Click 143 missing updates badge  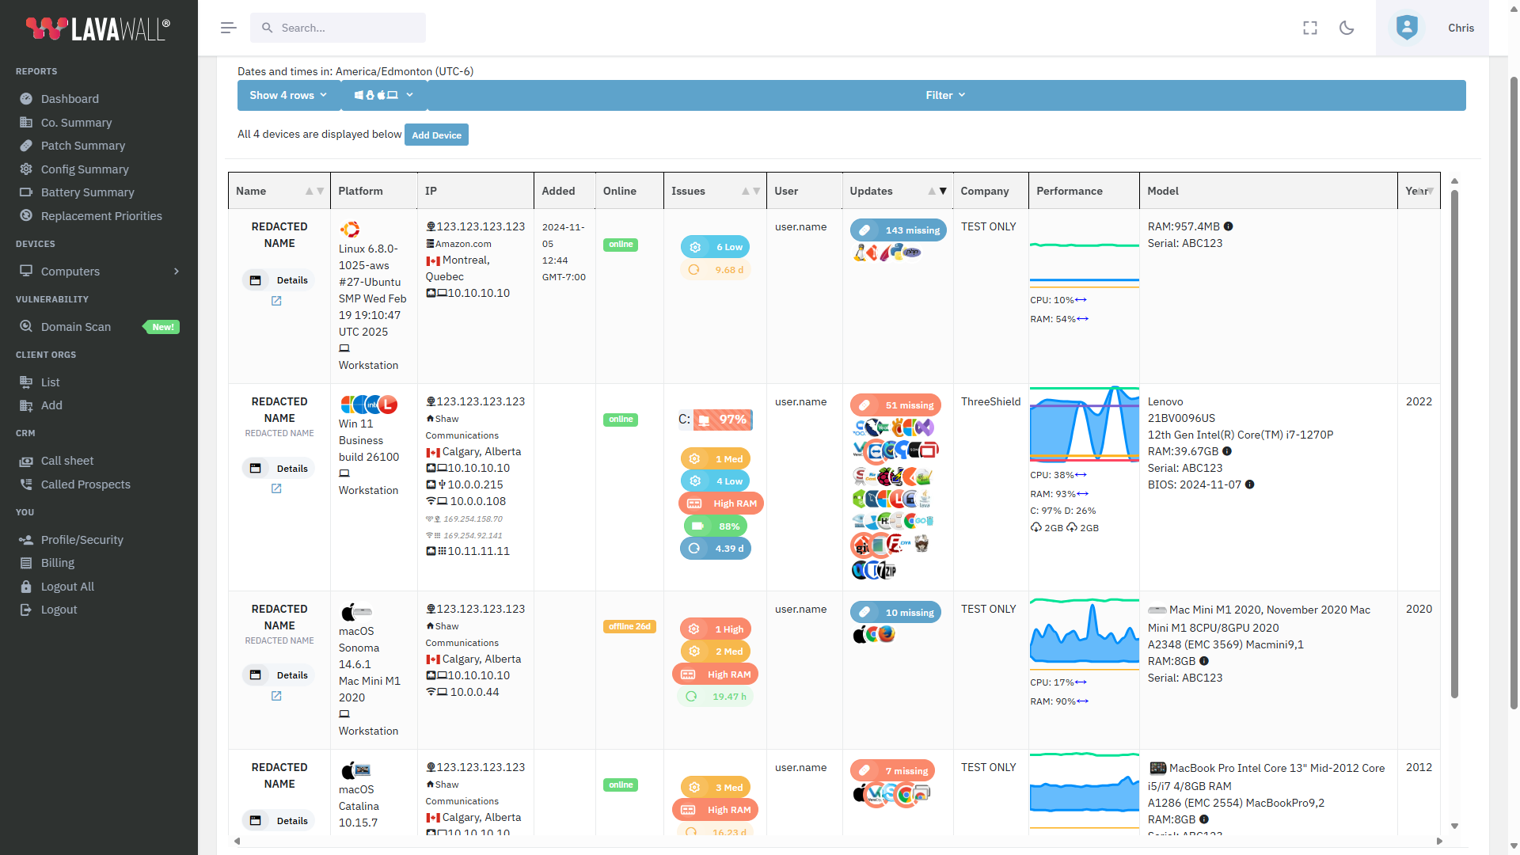tap(899, 230)
